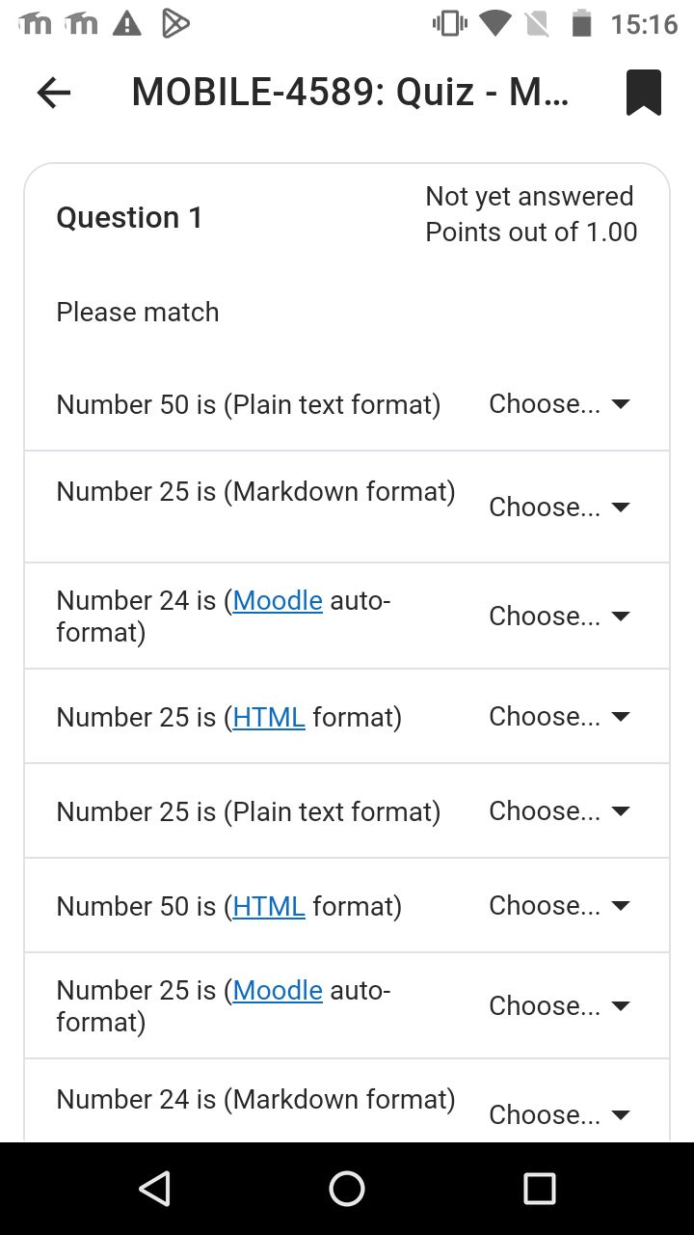694x1235 pixels.
Task: Expand dropdown for Number 25 Plain text
Action: click(560, 810)
